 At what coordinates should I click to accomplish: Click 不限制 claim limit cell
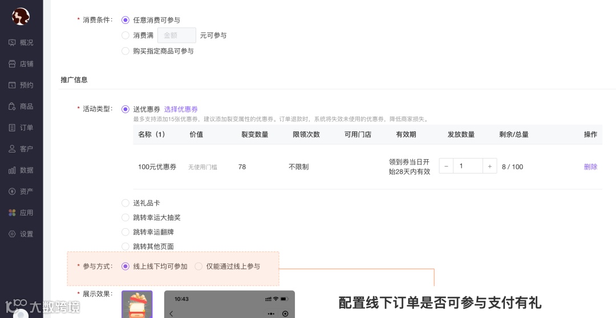(x=298, y=167)
